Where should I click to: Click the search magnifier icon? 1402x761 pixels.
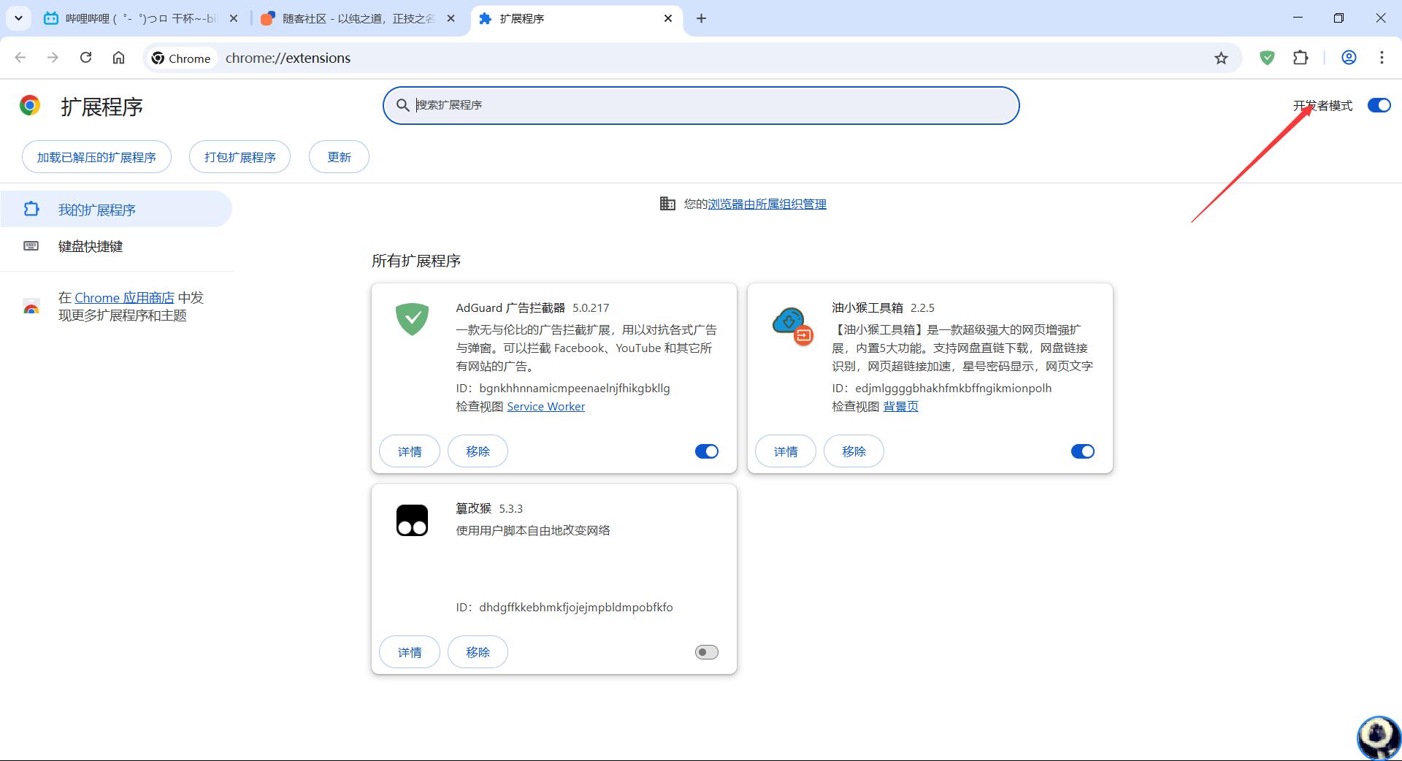[x=402, y=105]
